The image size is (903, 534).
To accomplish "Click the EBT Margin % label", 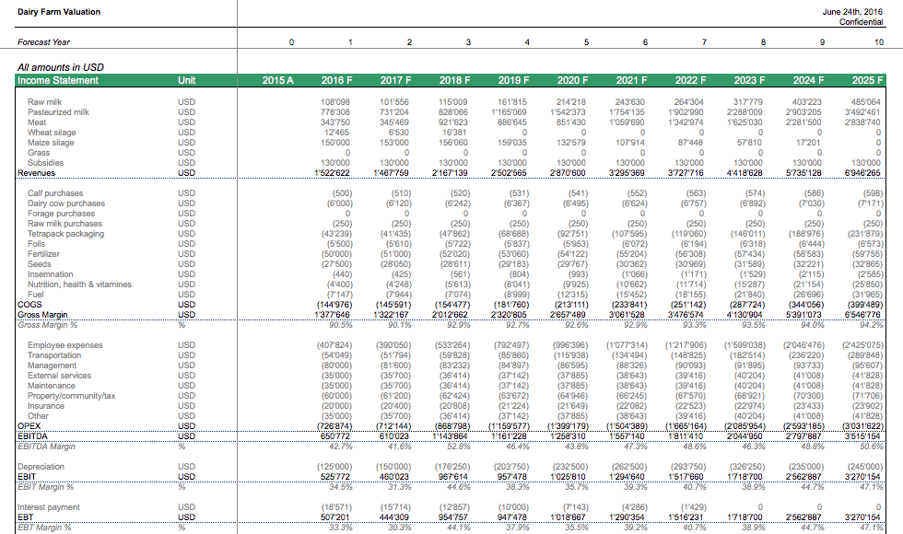I will (x=44, y=528).
